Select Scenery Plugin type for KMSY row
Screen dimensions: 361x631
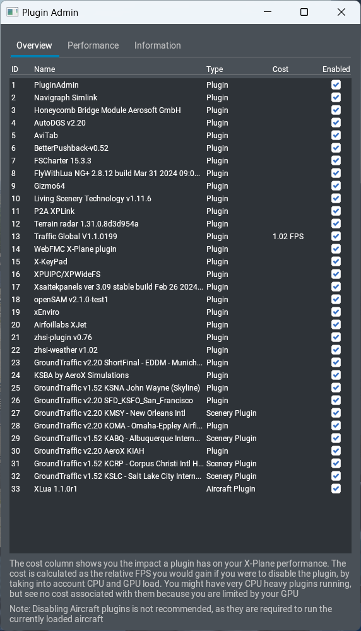[x=232, y=413]
